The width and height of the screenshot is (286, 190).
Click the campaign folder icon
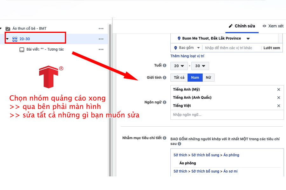click(x=8, y=28)
